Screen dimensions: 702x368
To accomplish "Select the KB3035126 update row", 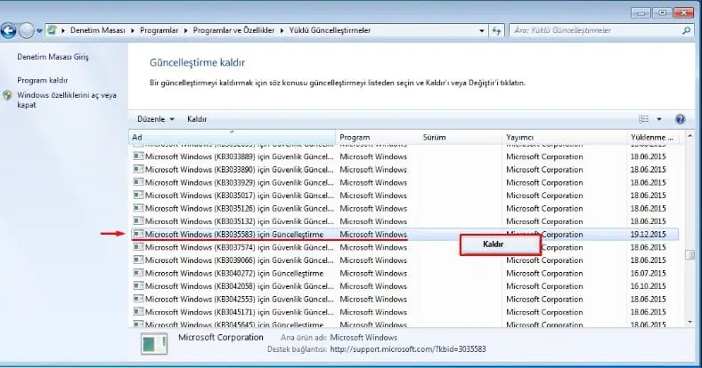I will pos(405,209).
